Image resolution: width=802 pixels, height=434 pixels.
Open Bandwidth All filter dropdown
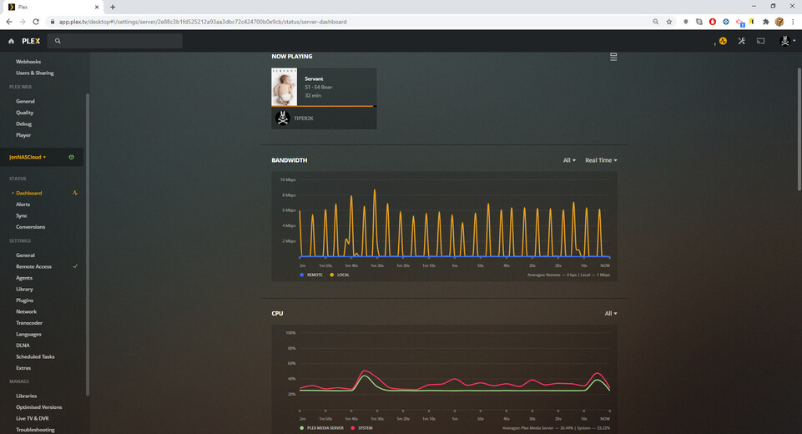(569, 160)
